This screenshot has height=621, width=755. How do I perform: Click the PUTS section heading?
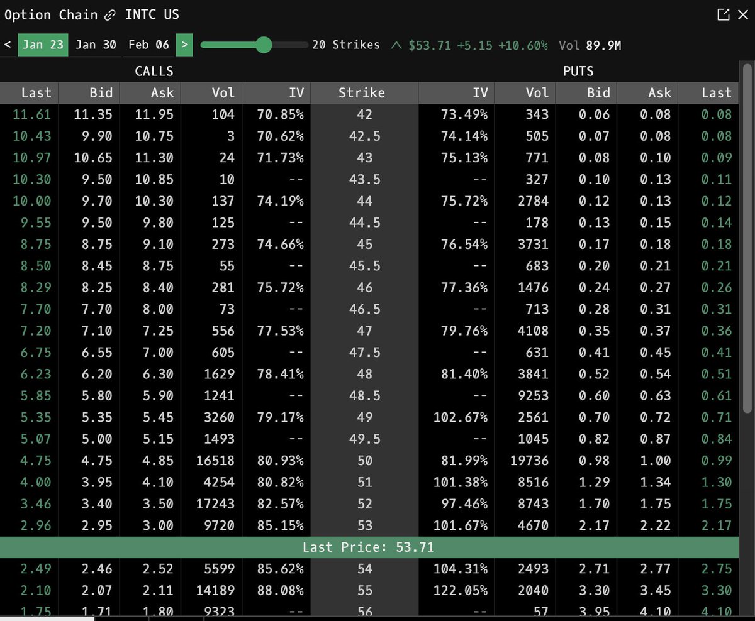point(578,71)
